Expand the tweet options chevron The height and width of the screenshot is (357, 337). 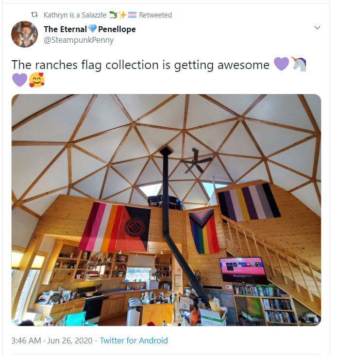click(x=317, y=28)
